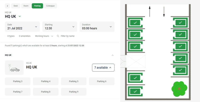The image size is (200, 102).
Task: Collapse the HQ UK section chevron
Action: coord(113,55)
